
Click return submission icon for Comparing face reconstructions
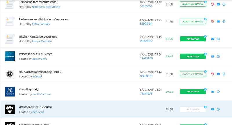213,4
